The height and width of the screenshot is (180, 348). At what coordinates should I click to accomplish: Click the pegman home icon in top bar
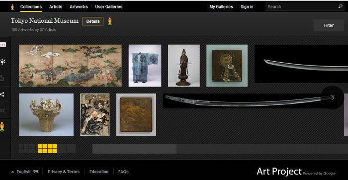pyautogui.click(x=12, y=7)
